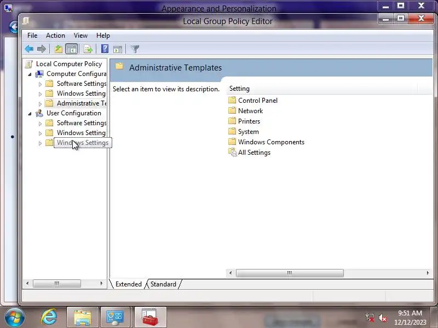Go up one level with toolbar icon
This screenshot has height=328, width=438.
(x=59, y=49)
